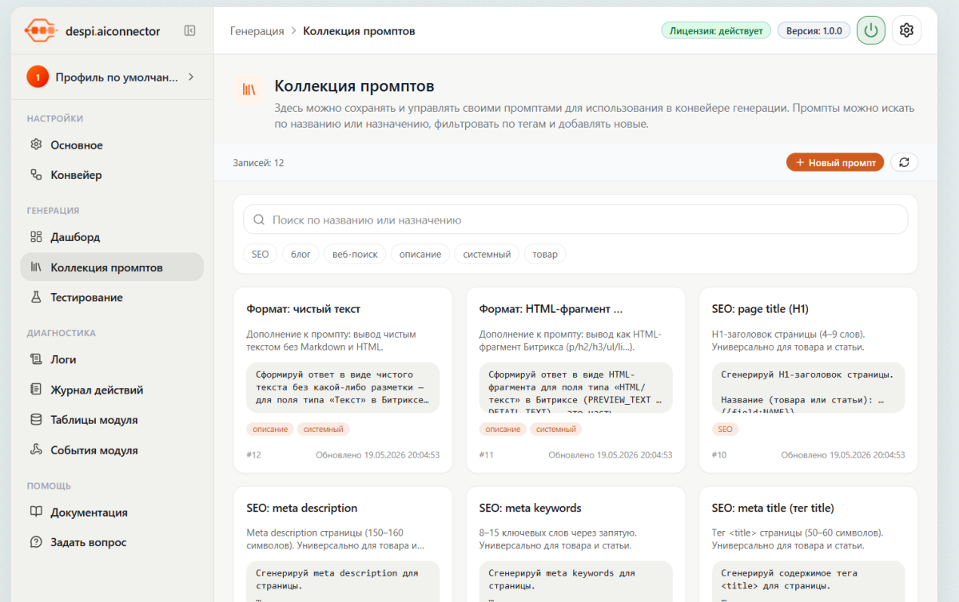
Task: Click the flask icon for Тестирование
Action: [x=36, y=297]
